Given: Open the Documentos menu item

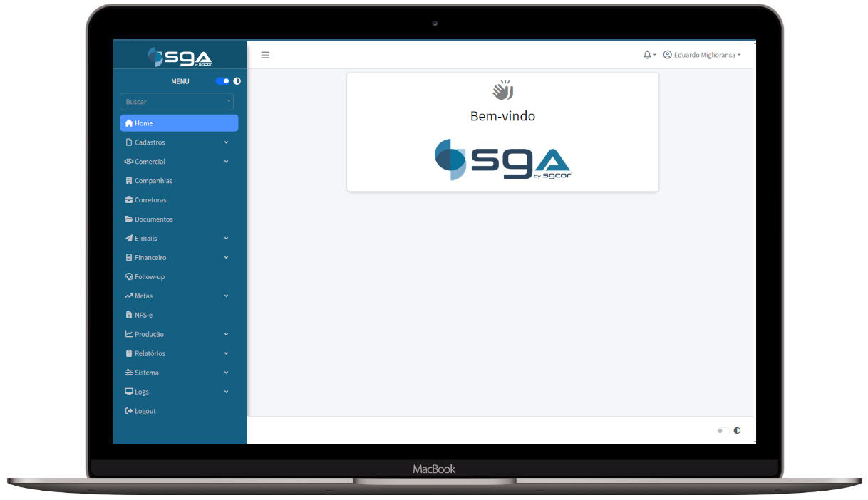Looking at the screenshot, I should [x=179, y=219].
